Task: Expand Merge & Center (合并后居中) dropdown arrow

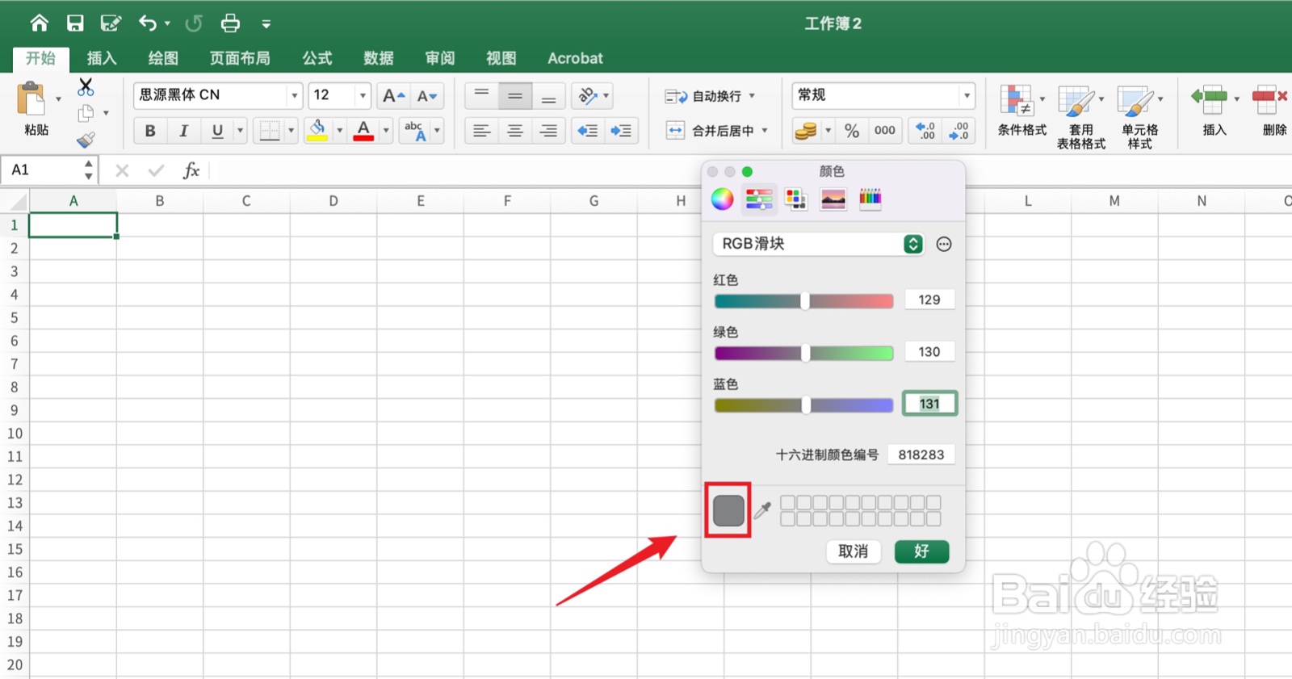Action: tap(765, 130)
